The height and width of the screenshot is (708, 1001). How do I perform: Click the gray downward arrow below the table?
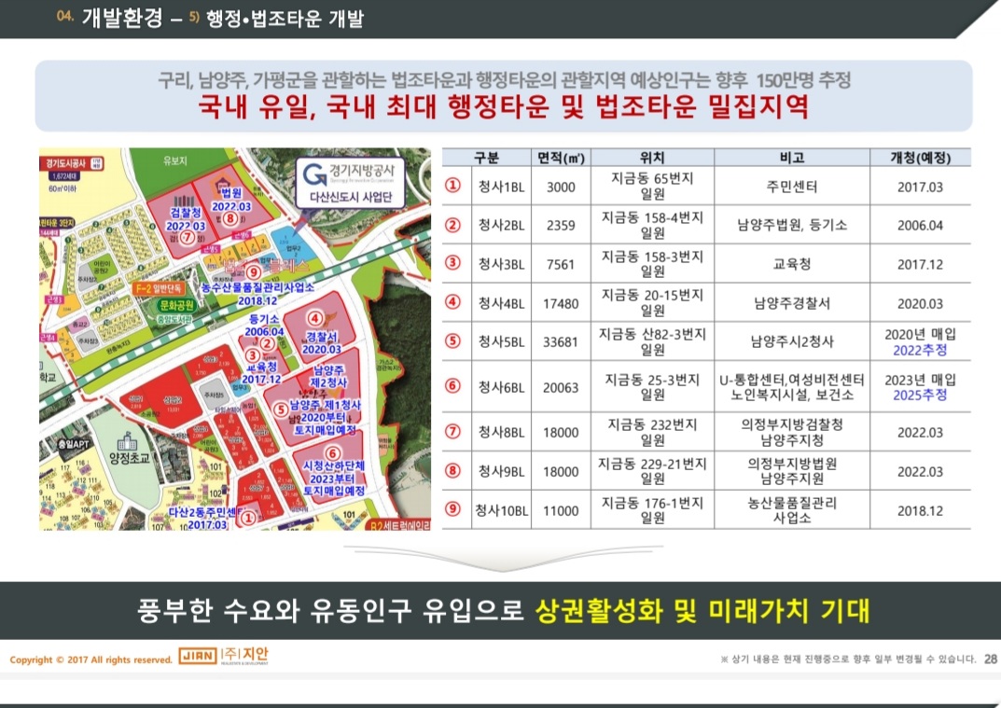[500, 558]
